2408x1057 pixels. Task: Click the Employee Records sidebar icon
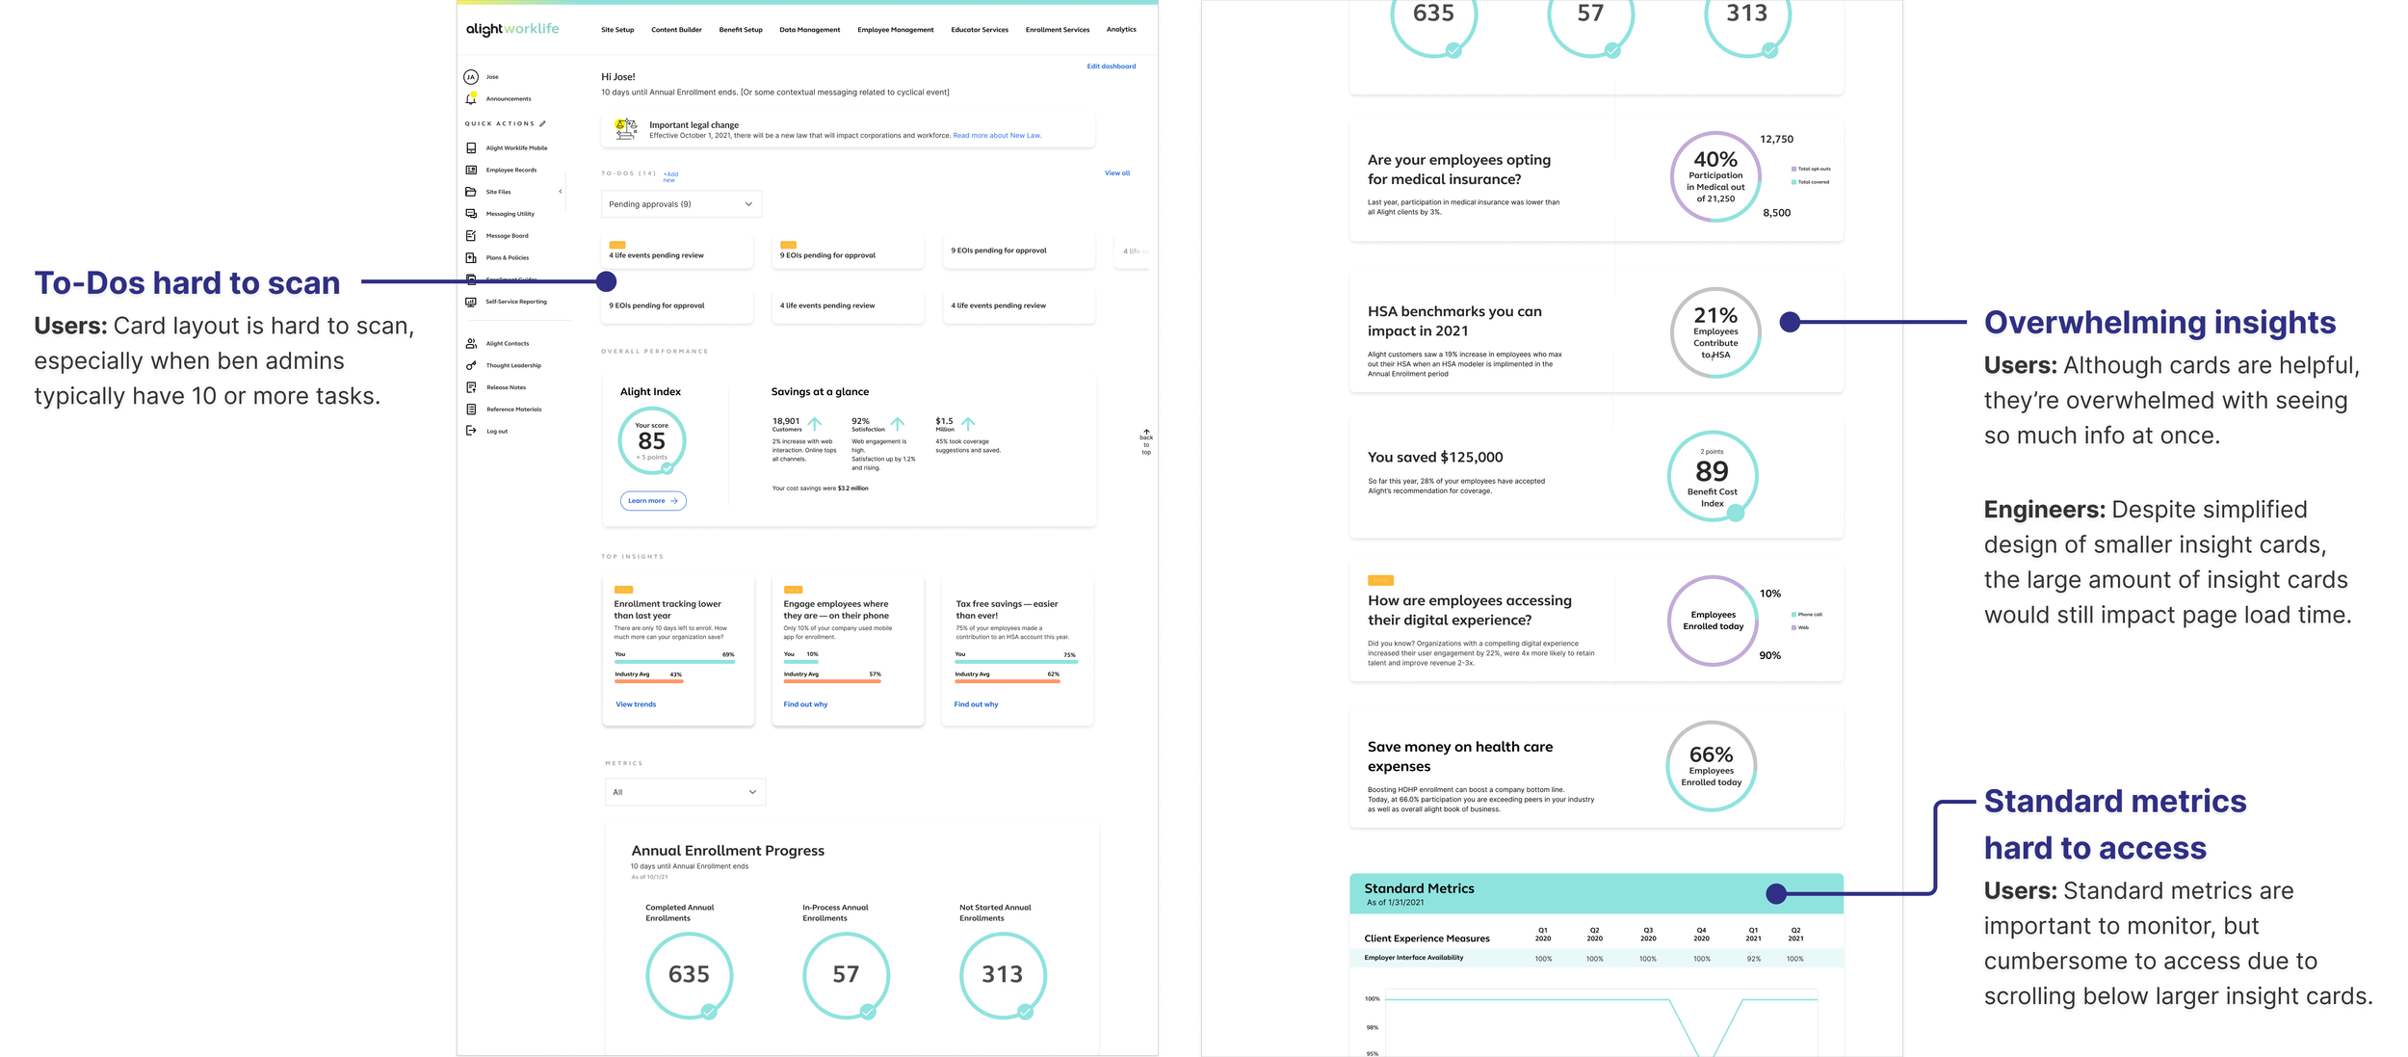471,170
